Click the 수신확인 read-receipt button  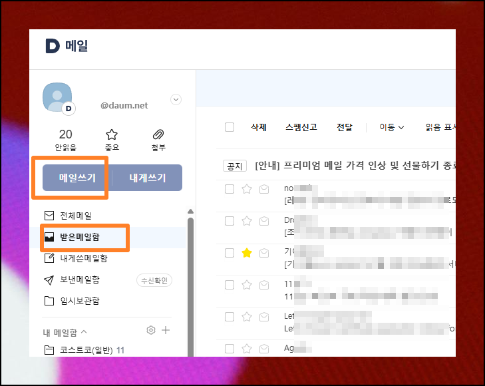154,281
